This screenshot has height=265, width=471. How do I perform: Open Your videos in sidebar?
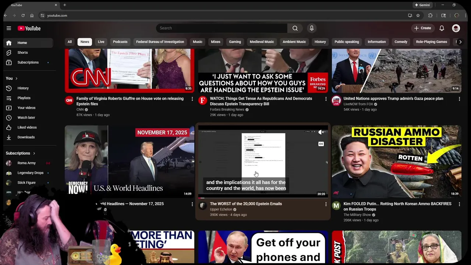click(28, 108)
